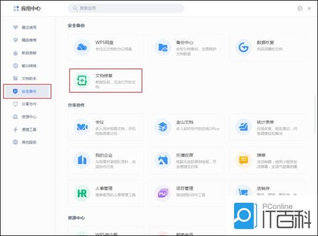
Task: Go to the 其他服务 category
Action: tap(27, 143)
